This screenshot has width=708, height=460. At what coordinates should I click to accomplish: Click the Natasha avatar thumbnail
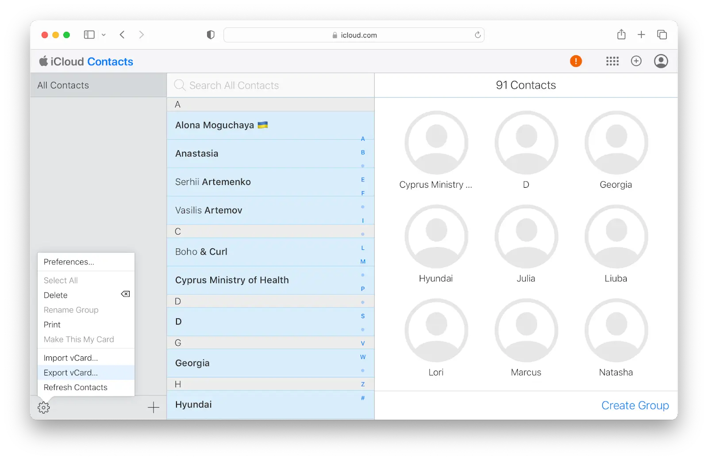click(x=616, y=330)
